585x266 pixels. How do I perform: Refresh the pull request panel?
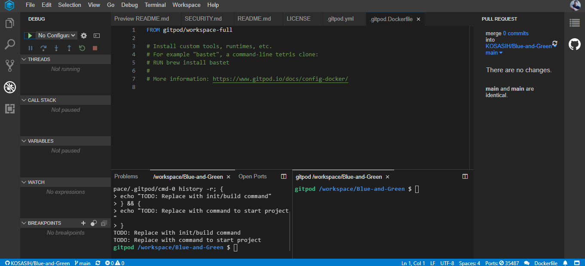pyautogui.click(x=554, y=43)
